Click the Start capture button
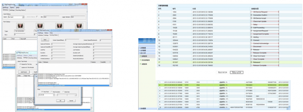The width and height of the screenshot is (303, 112). pyautogui.click(x=45, y=40)
